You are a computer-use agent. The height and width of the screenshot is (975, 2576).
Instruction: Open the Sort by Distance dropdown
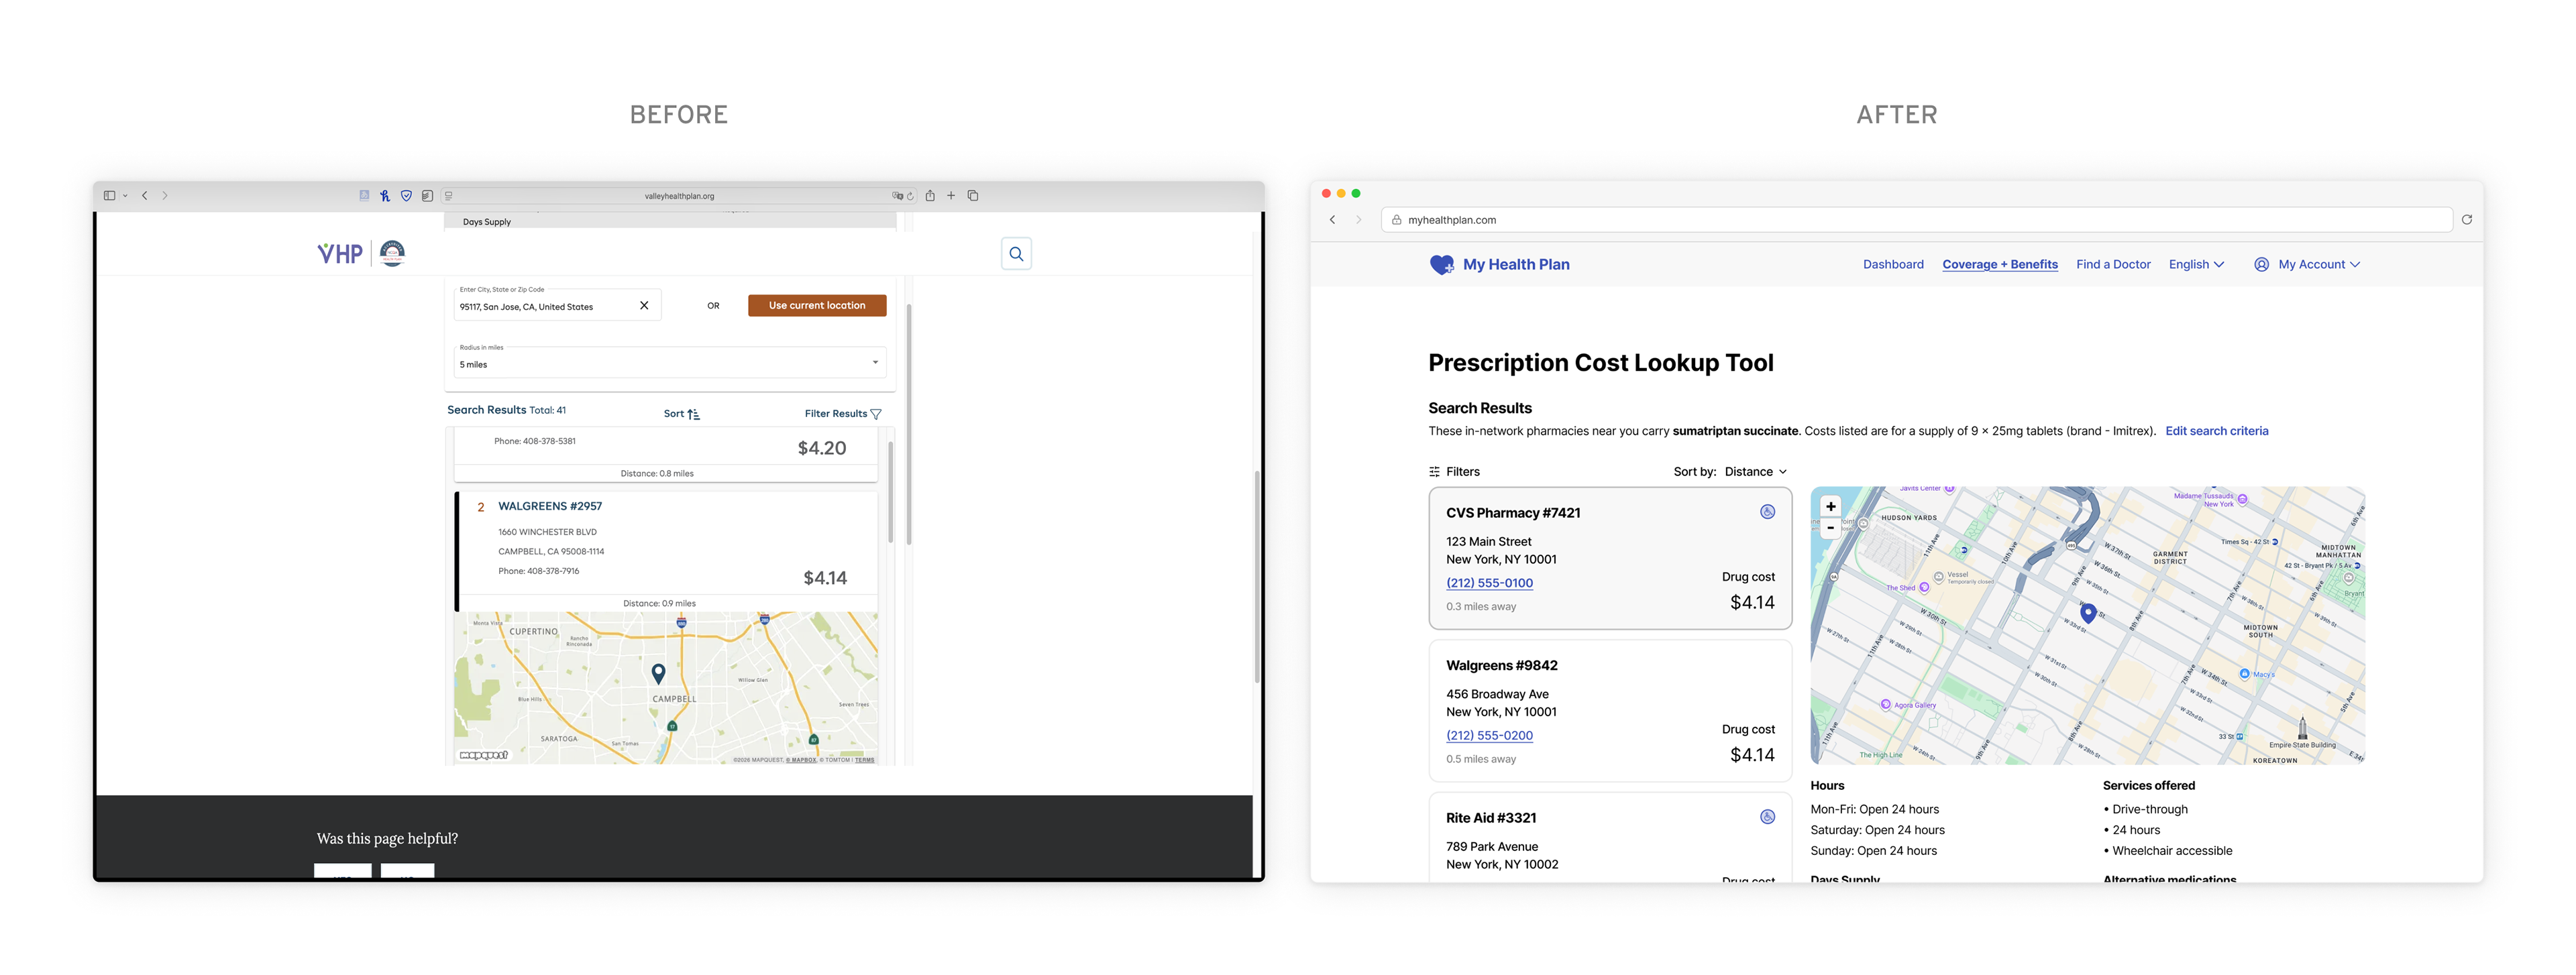(x=1754, y=472)
